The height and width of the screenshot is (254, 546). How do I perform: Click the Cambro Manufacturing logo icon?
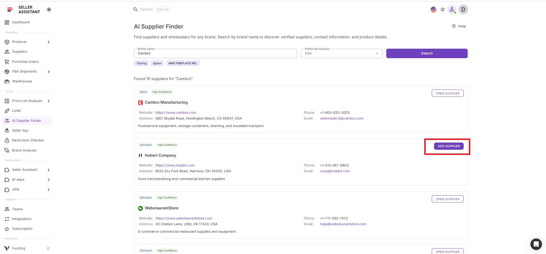tap(140, 103)
